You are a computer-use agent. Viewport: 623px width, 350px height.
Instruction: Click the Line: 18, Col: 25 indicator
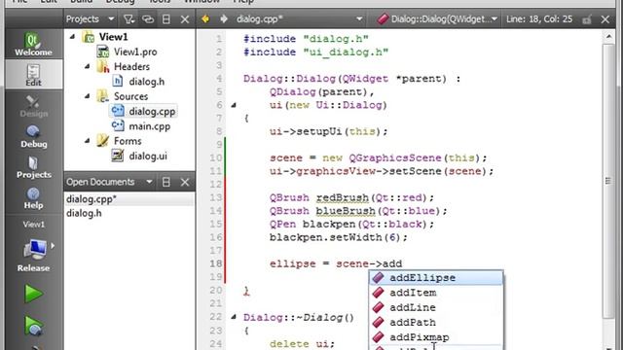[x=539, y=19]
